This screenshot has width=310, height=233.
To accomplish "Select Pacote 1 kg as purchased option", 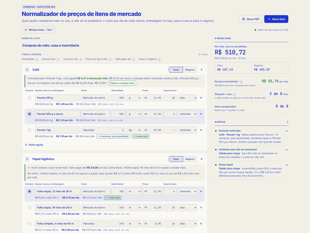I will point(29,130).
